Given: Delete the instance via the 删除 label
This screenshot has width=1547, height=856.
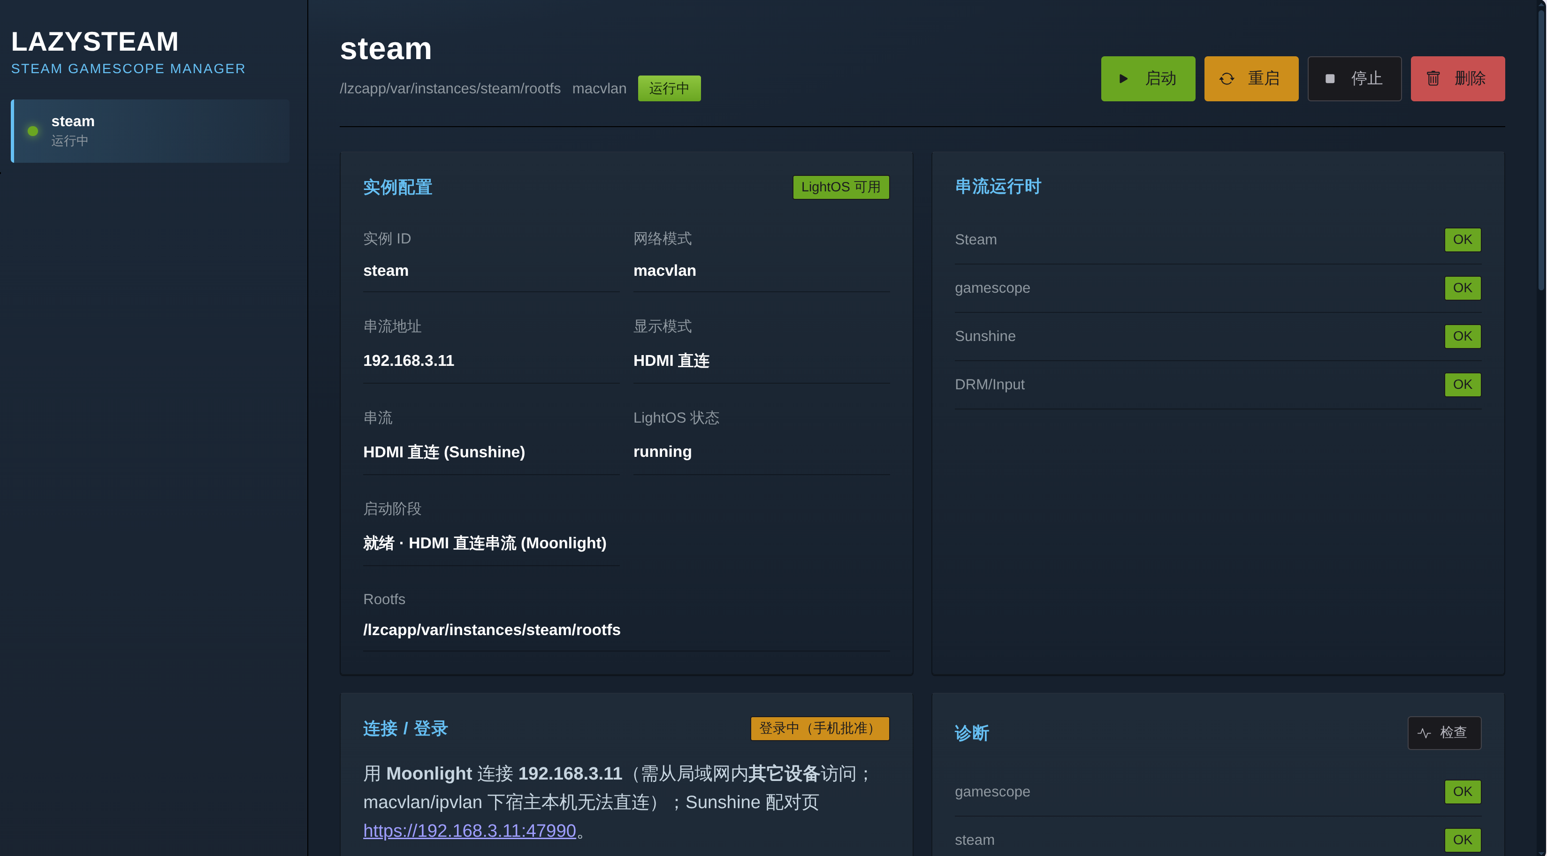Looking at the screenshot, I should coord(1470,79).
